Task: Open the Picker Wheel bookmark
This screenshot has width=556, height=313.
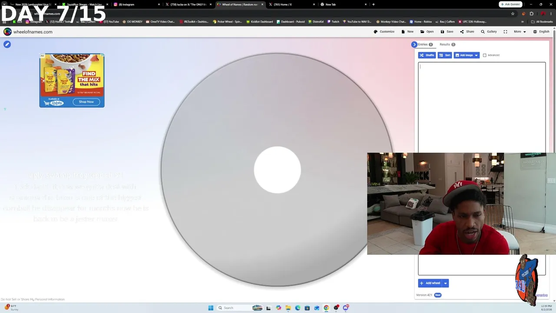Action: (227, 21)
